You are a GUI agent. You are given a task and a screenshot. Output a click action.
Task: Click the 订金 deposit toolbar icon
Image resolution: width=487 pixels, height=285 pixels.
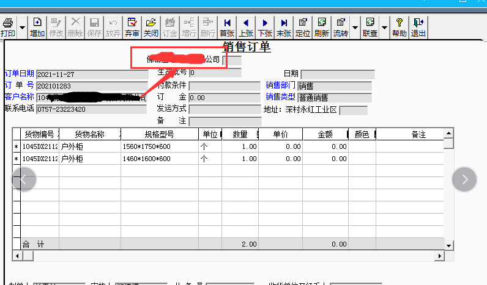pos(170,27)
